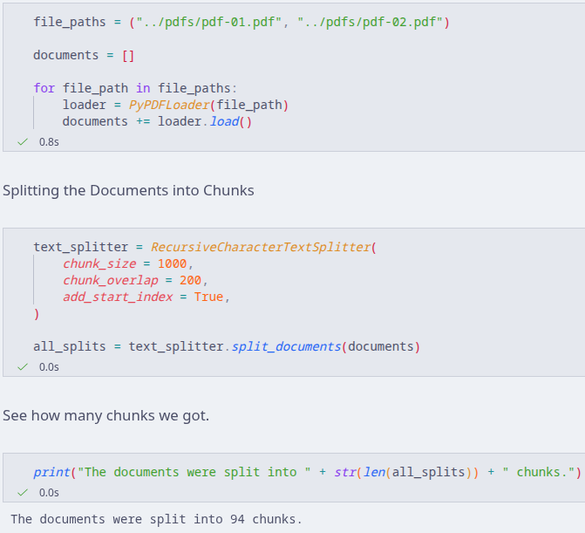The image size is (585, 533).
Task: Click the 'See how many chunks we got.' text
Action: click(106, 415)
